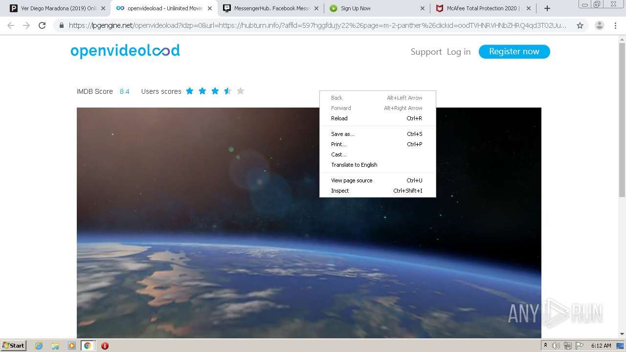Click the 6:12 AM system clock
626x352 pixels.
click(x=601, y=346)
